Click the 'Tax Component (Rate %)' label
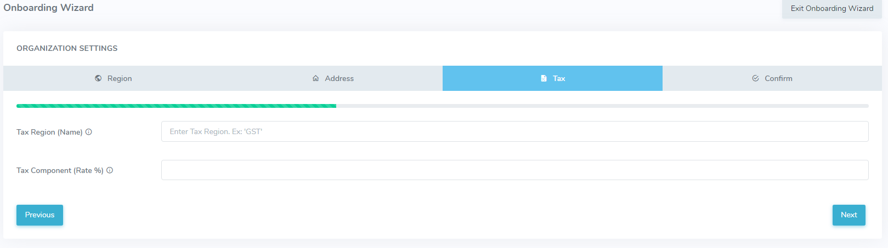 click(x=60, y=170)
